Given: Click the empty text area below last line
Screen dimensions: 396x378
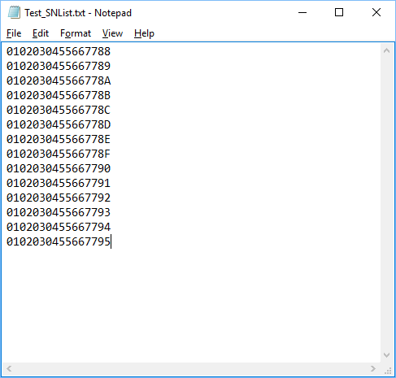Looking at the screenshot, I should [189, 303].
